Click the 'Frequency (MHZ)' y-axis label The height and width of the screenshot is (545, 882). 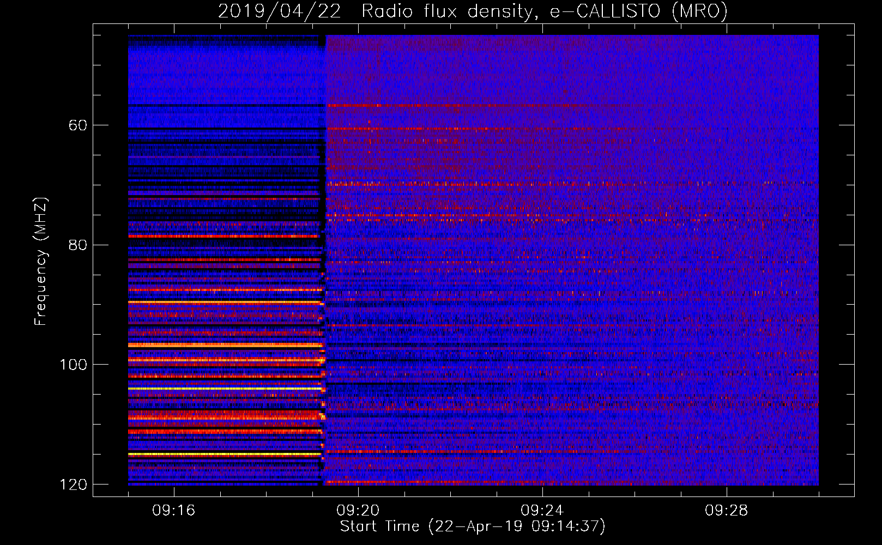tap(41, 261)
